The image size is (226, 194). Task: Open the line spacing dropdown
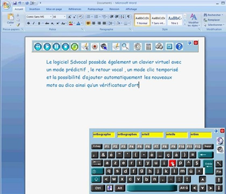111,23
